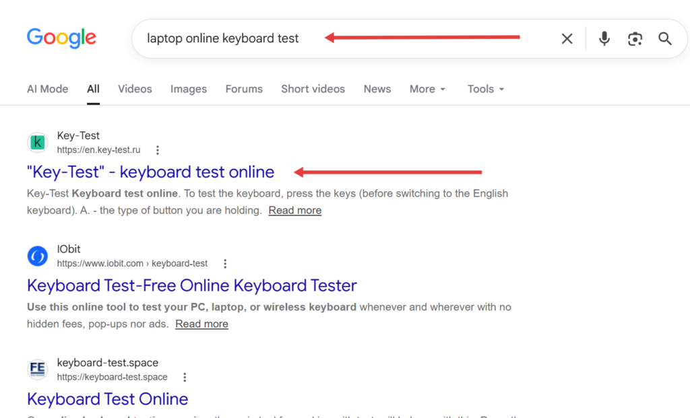
Task: Open Key-Test result favicon
Action: pyautogui.click(x=38, y=143)
